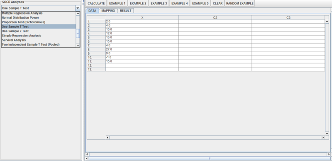Select cell with value 9.0 in row 9

142,53
